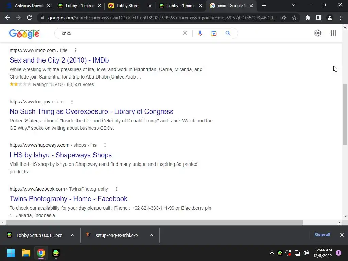Open a new browser tab
348x261 pixels.
(x=264, y=6)
